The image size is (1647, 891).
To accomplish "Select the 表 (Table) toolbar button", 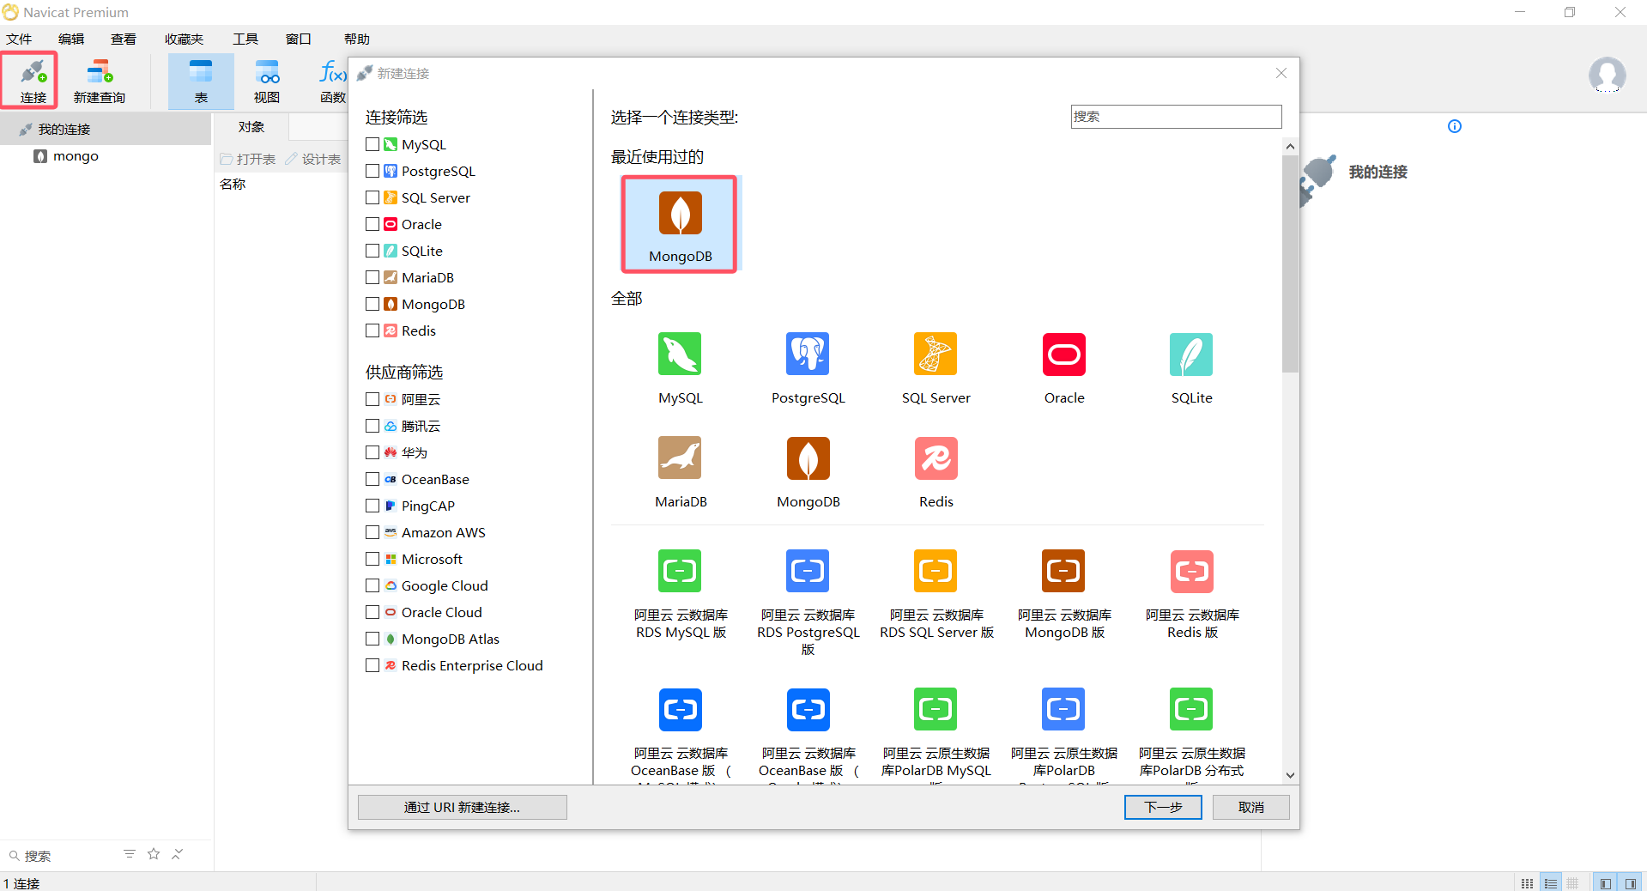I will [x=201, y=81].
